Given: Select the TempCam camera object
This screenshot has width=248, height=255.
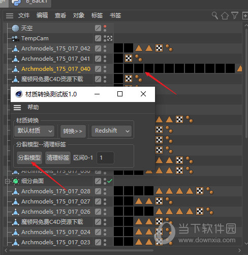Looking at the screenshot, I should click(35, 38).
